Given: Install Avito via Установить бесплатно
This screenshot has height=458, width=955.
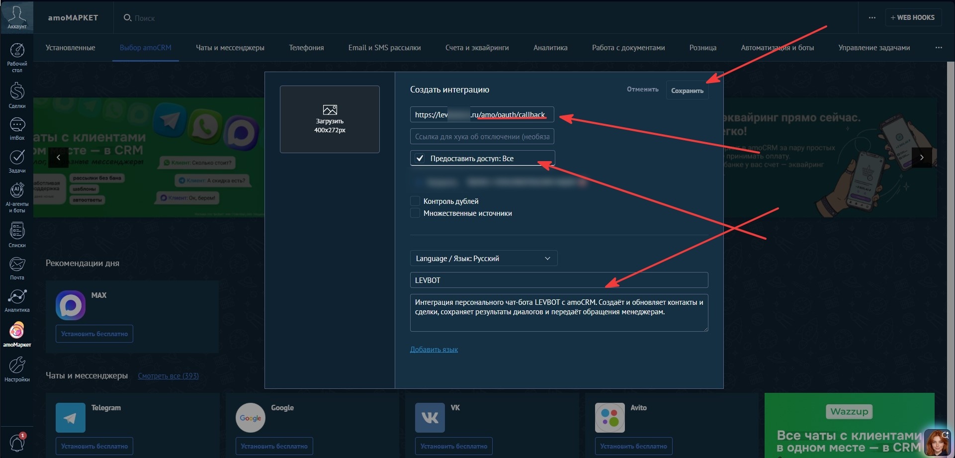Looking at the screenshot, I should [634, 446].
